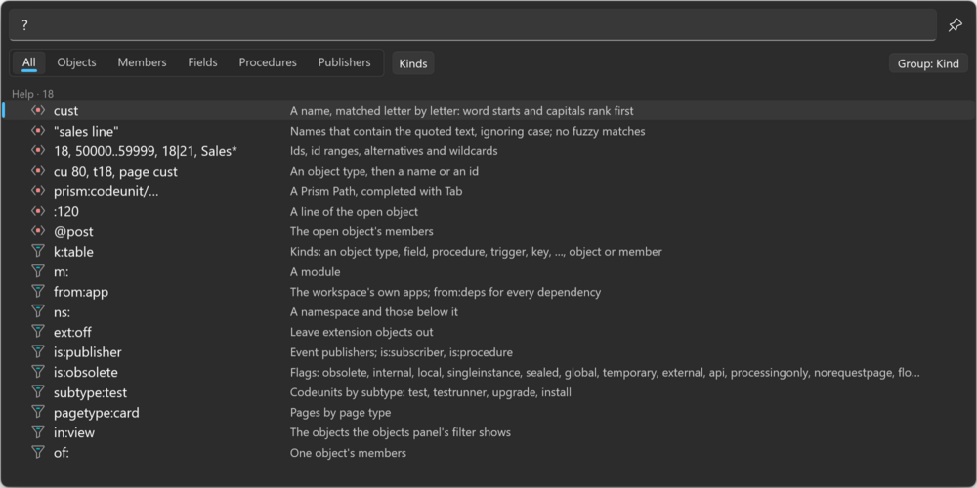Click the filter icon beside 'ns:'

[x=38, y=312]
